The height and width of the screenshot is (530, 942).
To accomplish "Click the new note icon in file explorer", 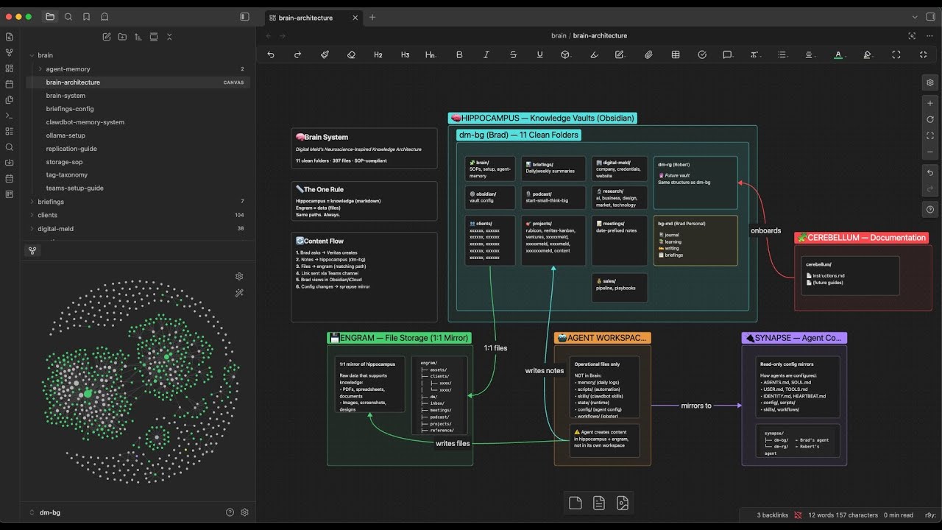I will pos(107,36).
